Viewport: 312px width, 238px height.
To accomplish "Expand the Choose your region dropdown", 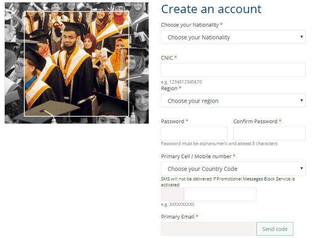I will coord(233,101).
